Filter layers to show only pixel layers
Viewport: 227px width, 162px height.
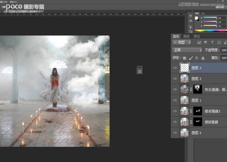coord(199,42)
